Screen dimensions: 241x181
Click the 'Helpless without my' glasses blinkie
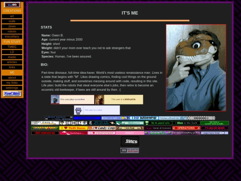click(x=173, y=118)
